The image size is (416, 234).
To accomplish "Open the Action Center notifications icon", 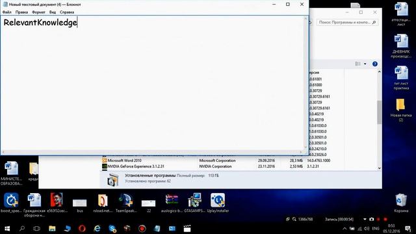I will point(408,228).
